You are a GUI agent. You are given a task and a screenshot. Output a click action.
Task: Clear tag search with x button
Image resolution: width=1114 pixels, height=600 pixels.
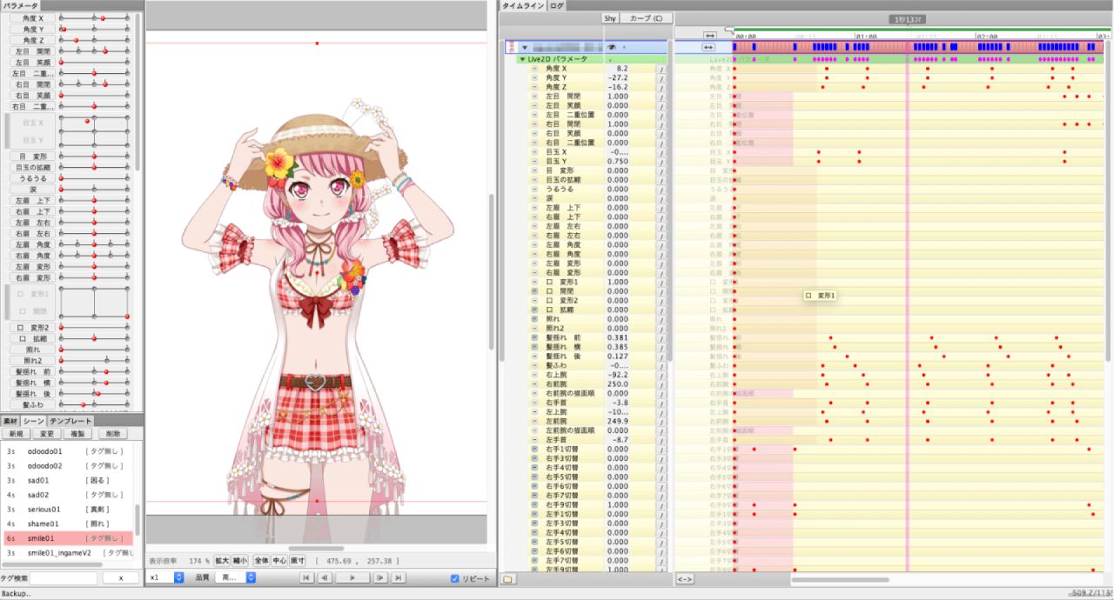[121, 578]
